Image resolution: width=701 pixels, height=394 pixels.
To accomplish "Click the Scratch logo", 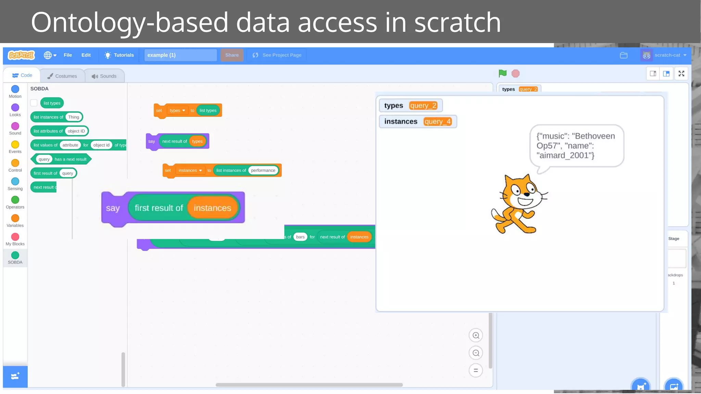I will pyautogui.click(x=21, y=55).
